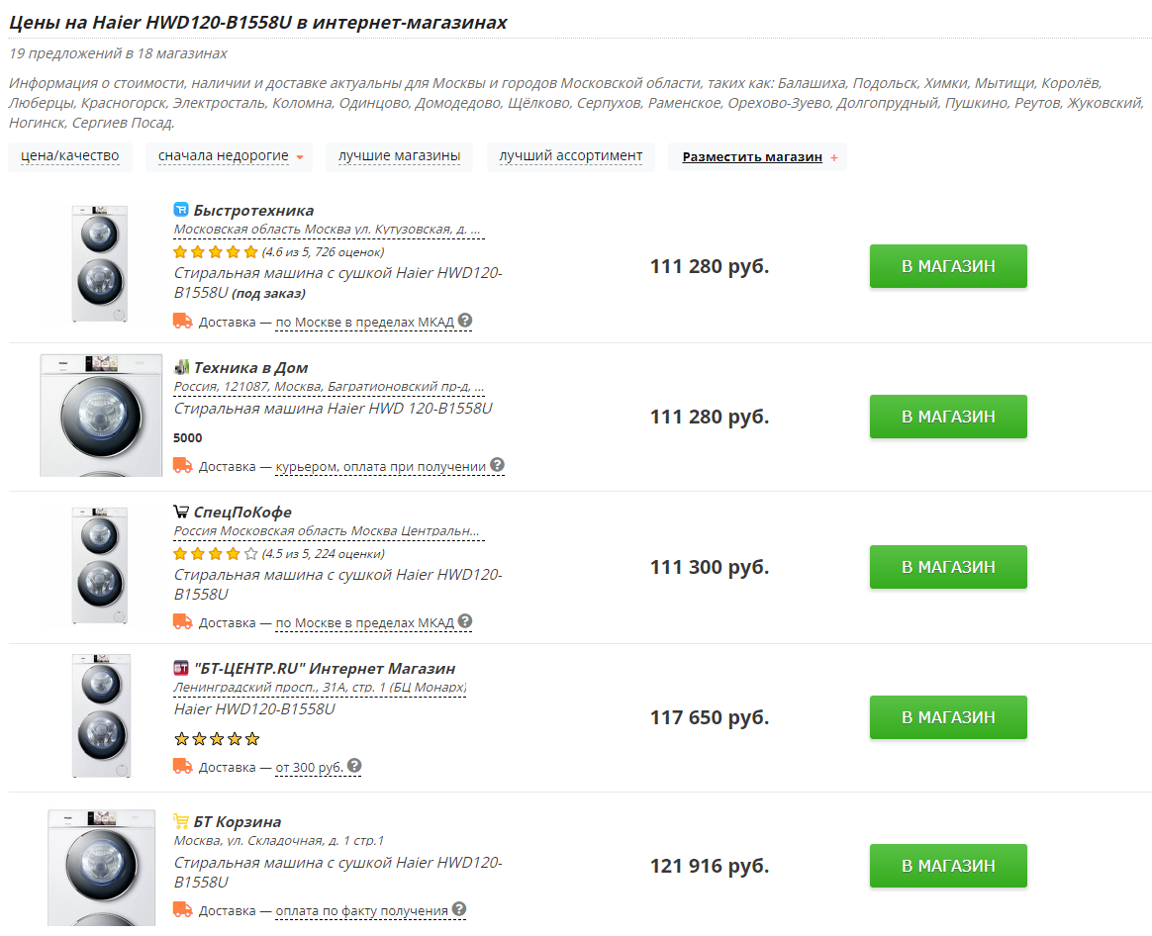Click the БТ-ЦЕНТР.RU five-star rating
Screen dimensions: 1152x936
217,739
